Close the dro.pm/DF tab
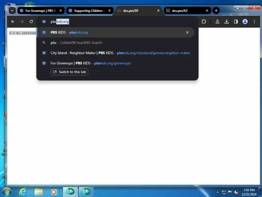Image resolution: width=262 pixels, height=197 pixels. click(x=158, y=11)
